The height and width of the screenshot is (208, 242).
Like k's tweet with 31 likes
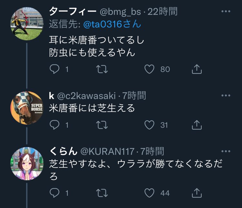pos(150,124)
